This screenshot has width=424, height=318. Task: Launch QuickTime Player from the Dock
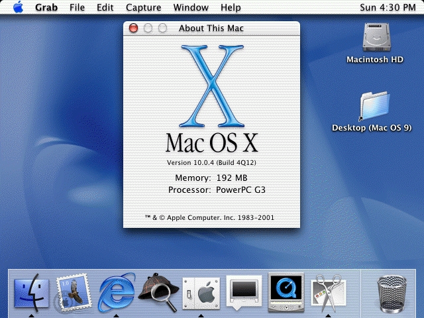tap(286, 292)
